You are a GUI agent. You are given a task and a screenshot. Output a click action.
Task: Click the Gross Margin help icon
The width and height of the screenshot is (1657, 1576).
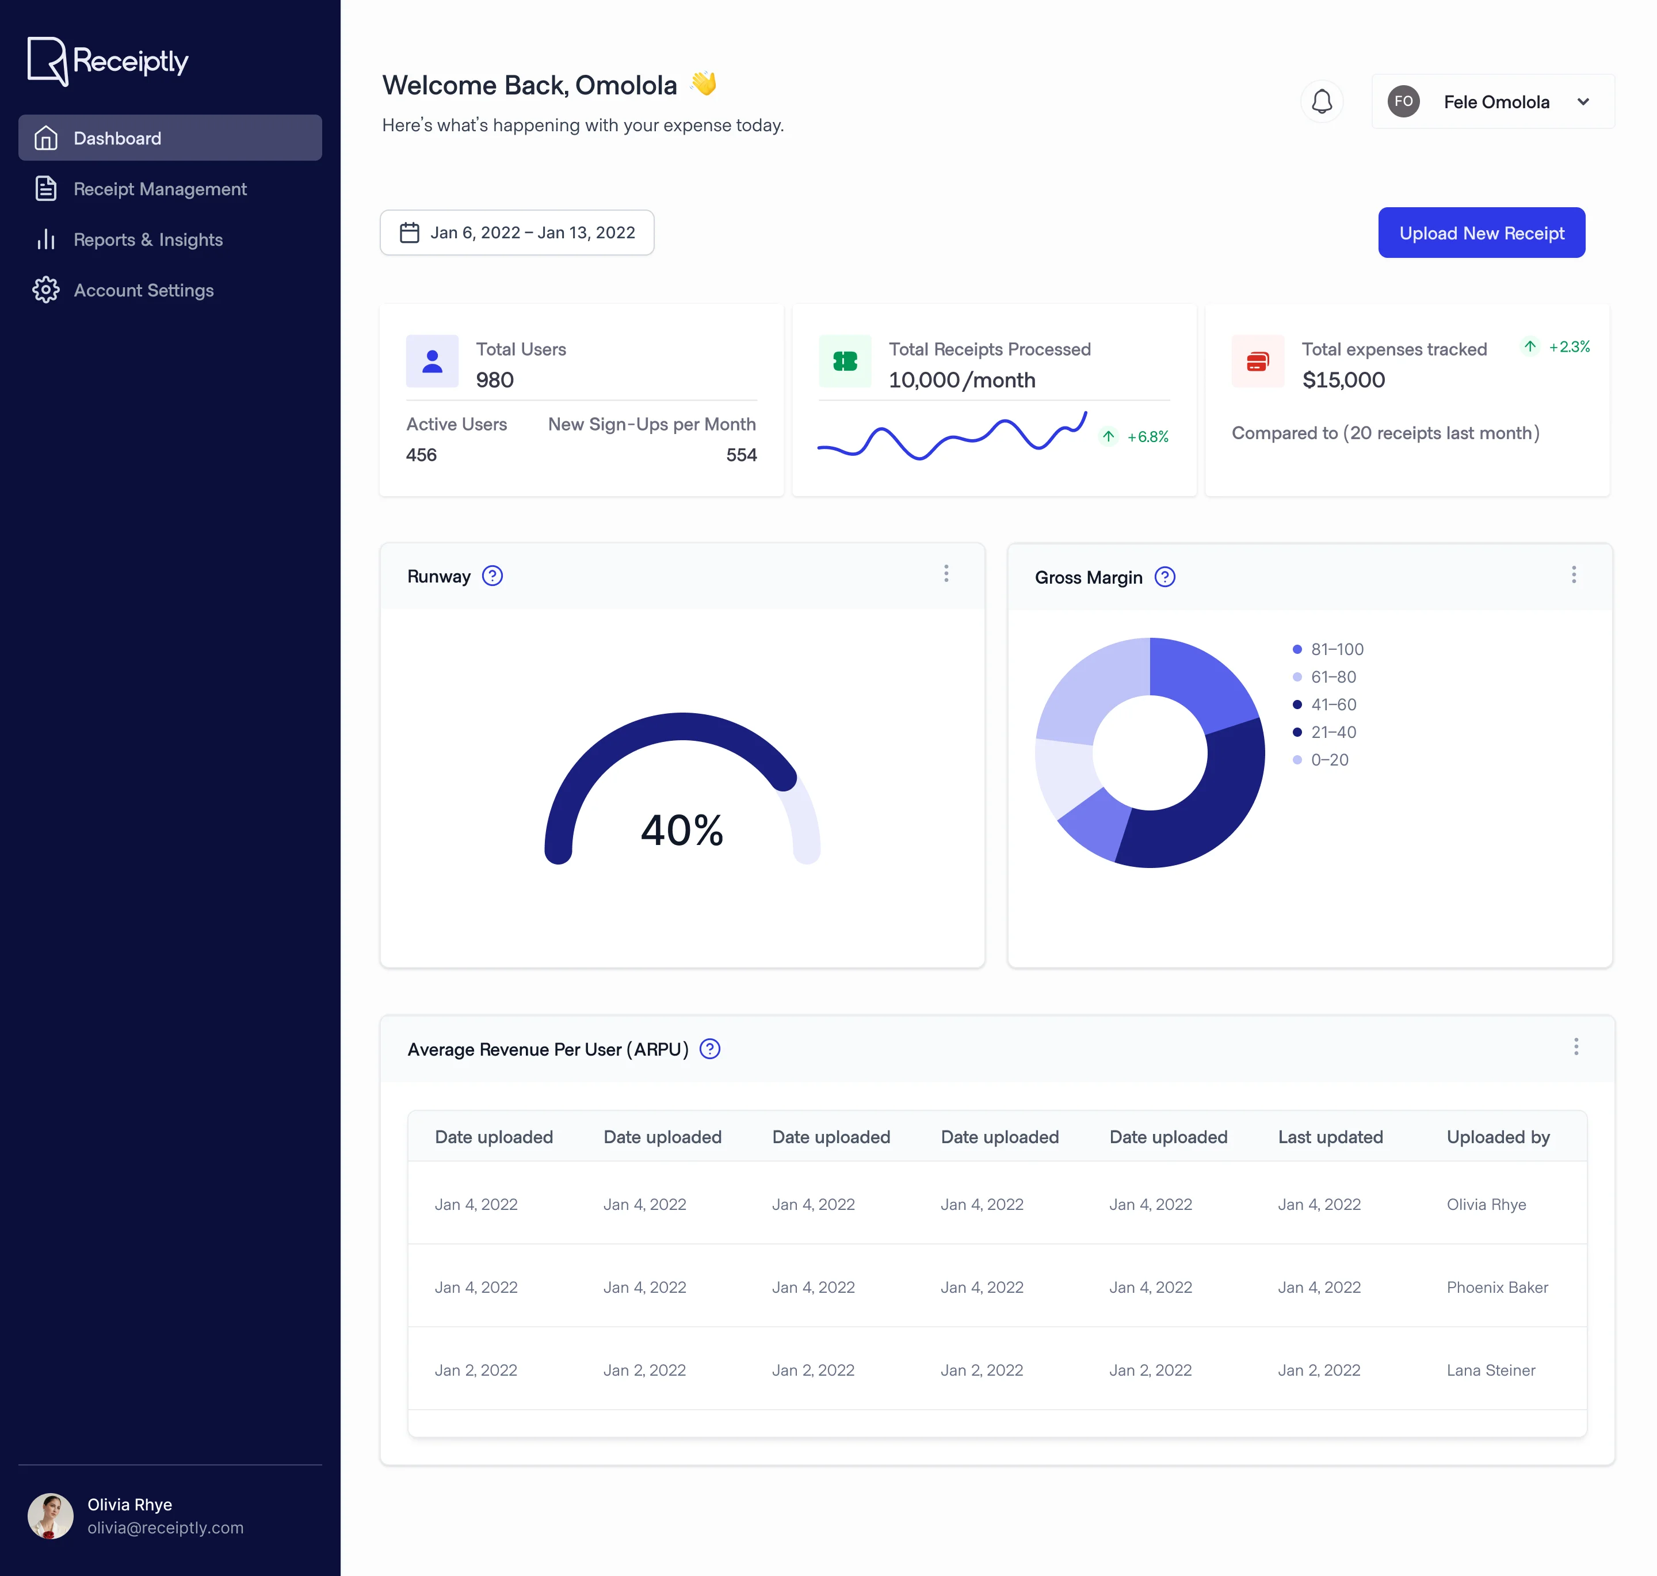(1164, 577)
